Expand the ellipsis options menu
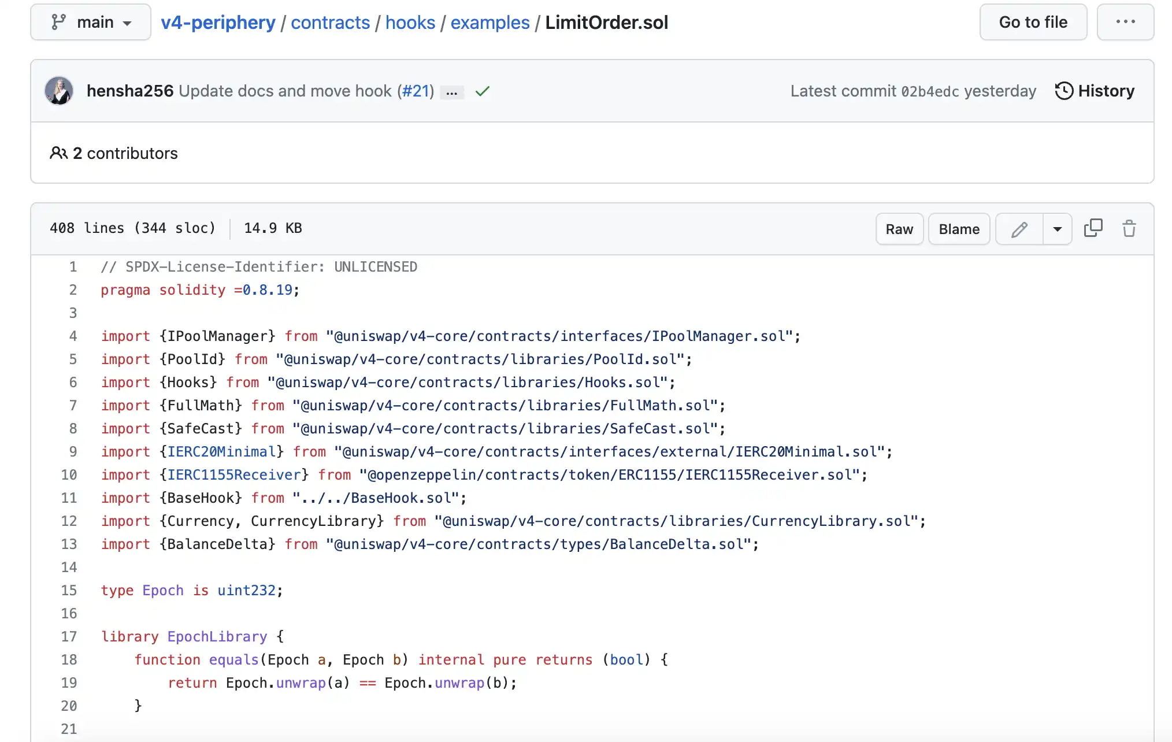The height and width of the screenshot is (742, 1172). (x=1124, y=21)
